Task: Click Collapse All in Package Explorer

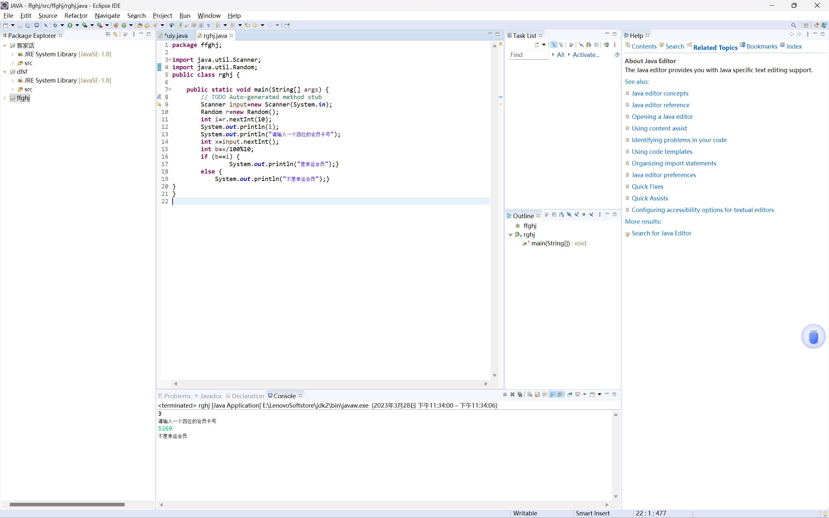Action: (x=108, y=34)
